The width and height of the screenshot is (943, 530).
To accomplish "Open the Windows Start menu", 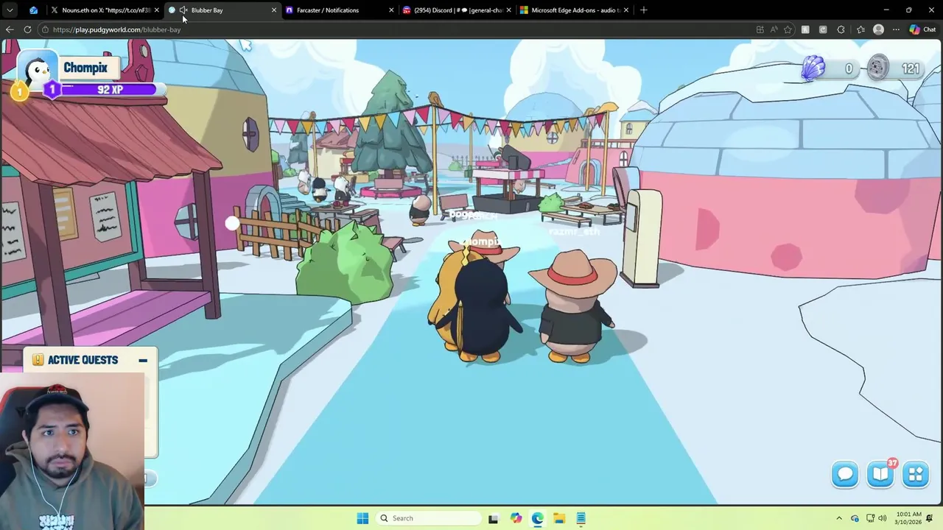I will click(362, 518).
